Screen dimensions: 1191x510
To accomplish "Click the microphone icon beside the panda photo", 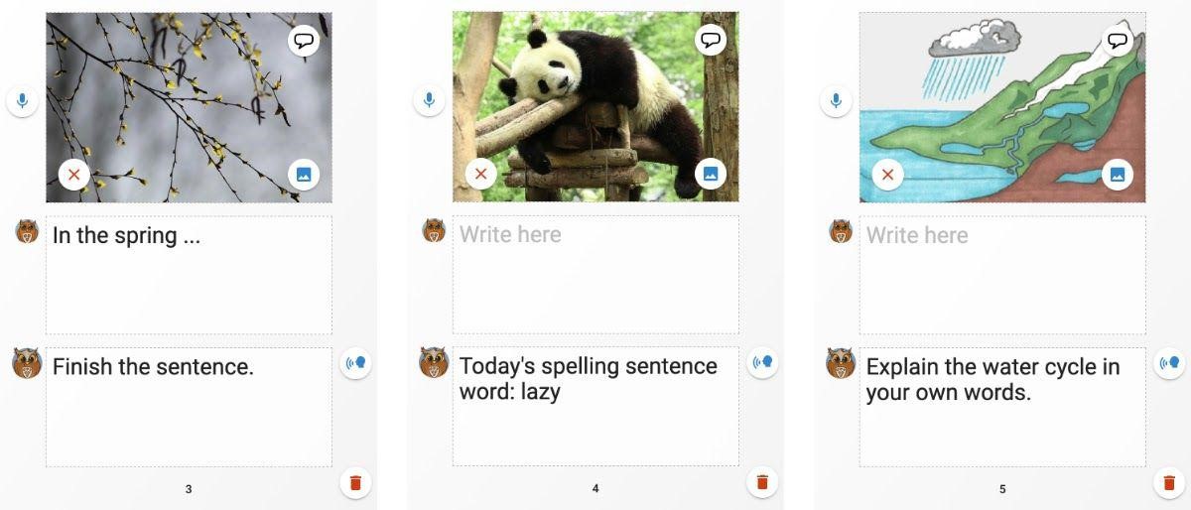I will pyautogui.click(x=429, y=101).
